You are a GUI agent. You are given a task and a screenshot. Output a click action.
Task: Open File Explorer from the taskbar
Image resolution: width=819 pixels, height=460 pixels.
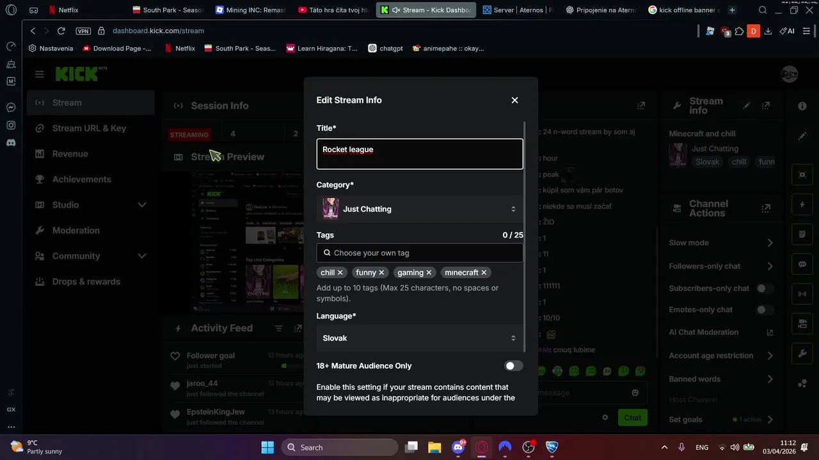click(434, 447)
